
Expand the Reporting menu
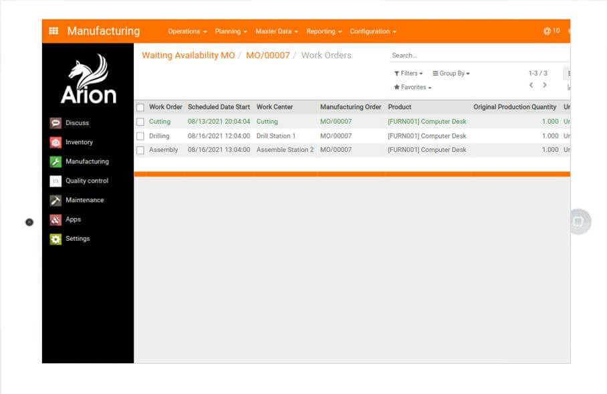(x=324, y=31)
